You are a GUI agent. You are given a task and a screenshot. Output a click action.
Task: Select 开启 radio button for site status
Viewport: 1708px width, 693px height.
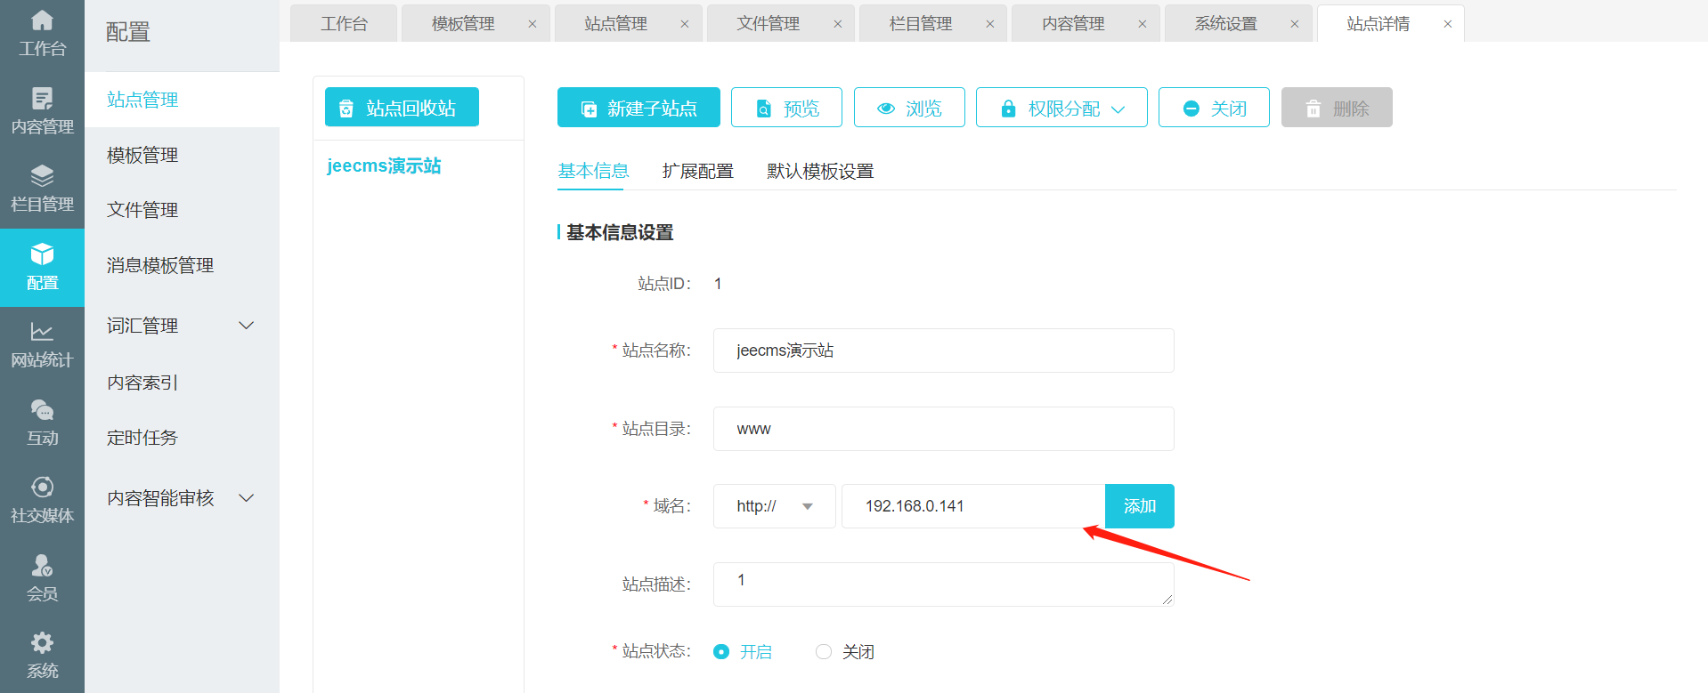[x=721, y=652]
